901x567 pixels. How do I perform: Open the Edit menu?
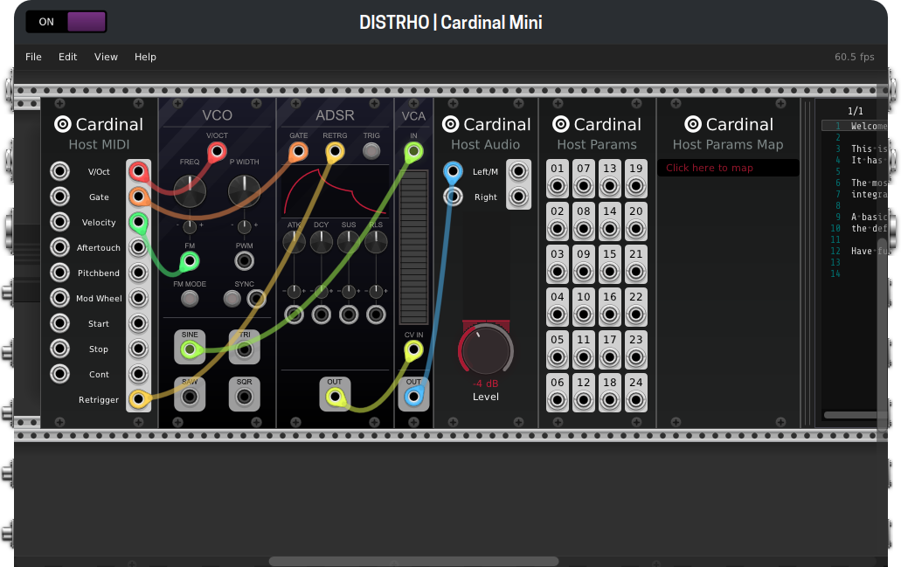[67, 57]
